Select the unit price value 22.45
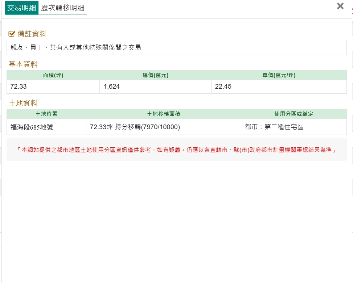The width and height of the screenshot is (353, 283). click(223, 87)
